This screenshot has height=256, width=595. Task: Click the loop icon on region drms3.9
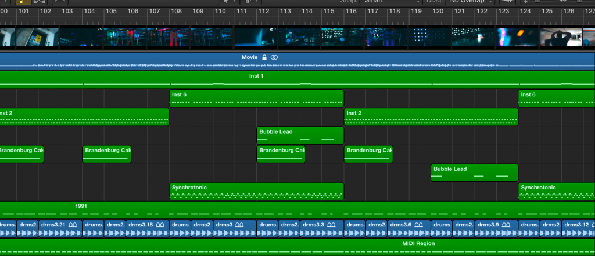click(x=506, y=225)
